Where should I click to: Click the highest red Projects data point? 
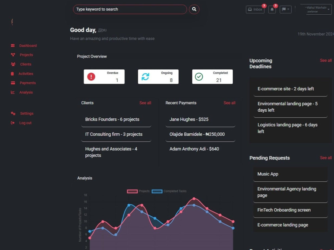[x=194, y=199]
